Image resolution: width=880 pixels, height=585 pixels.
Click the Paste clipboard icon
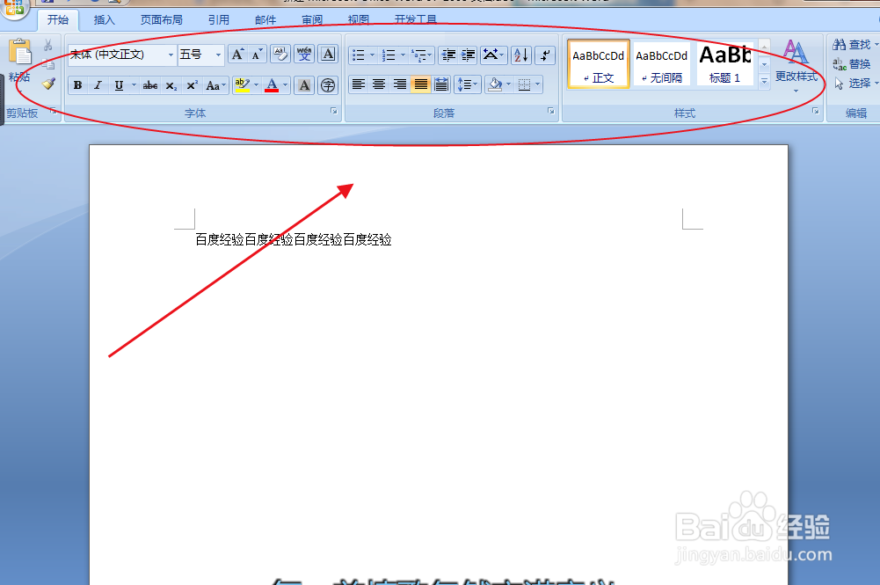click(x=20, y=54)
